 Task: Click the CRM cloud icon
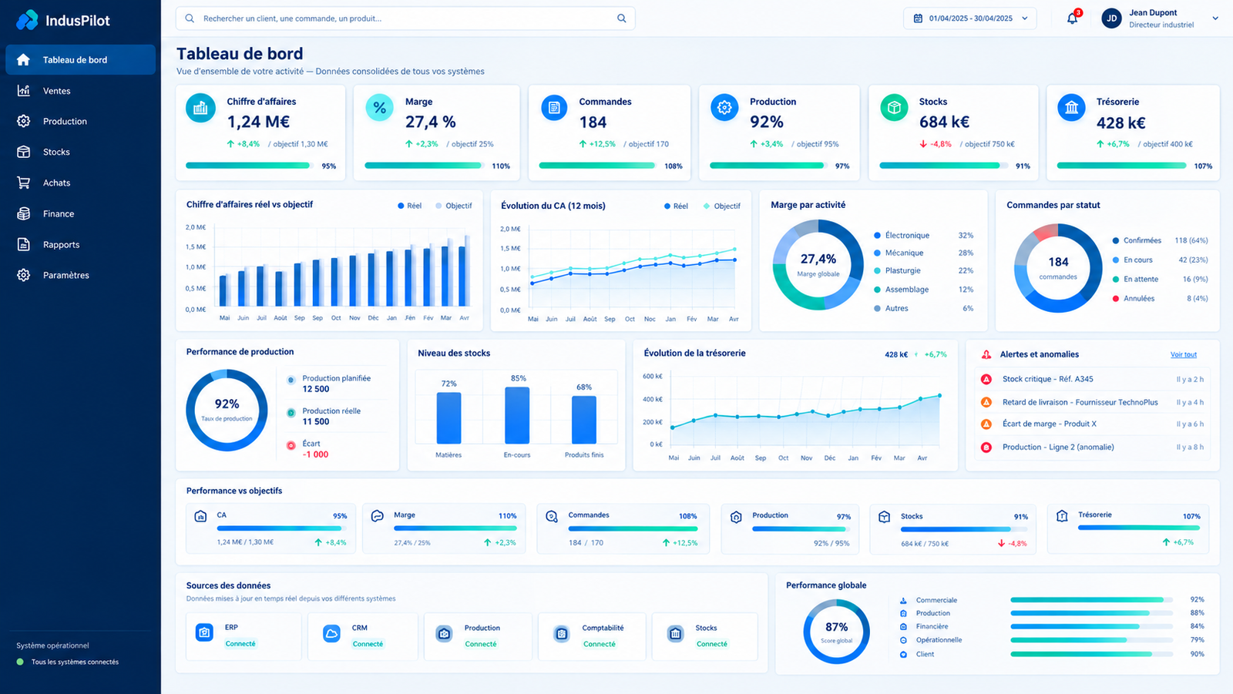(331, 633)
